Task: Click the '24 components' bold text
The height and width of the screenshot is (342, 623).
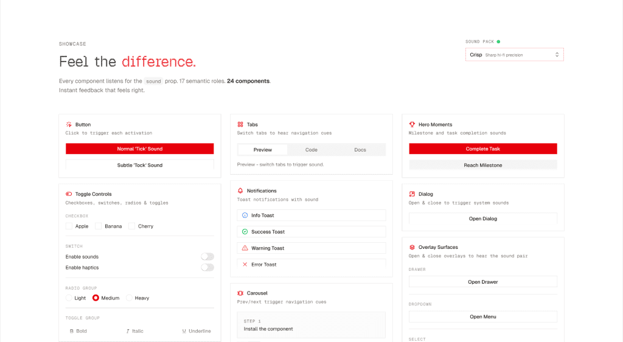Action: click(x=248, y=81)
